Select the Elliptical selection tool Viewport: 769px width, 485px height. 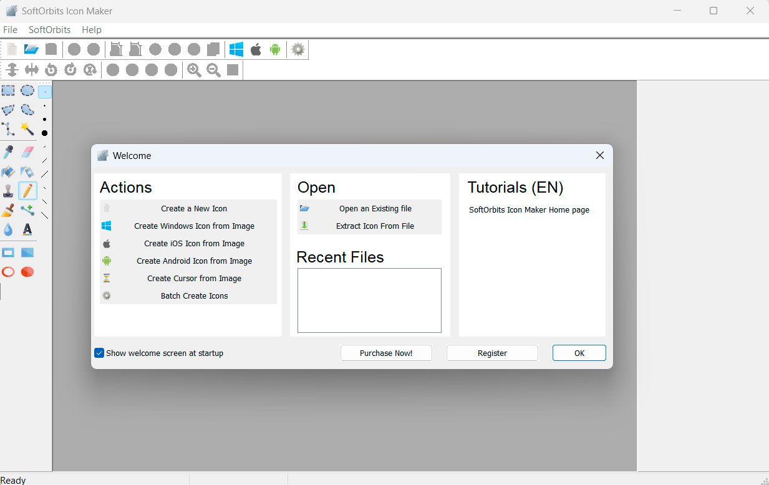point(27,91)
